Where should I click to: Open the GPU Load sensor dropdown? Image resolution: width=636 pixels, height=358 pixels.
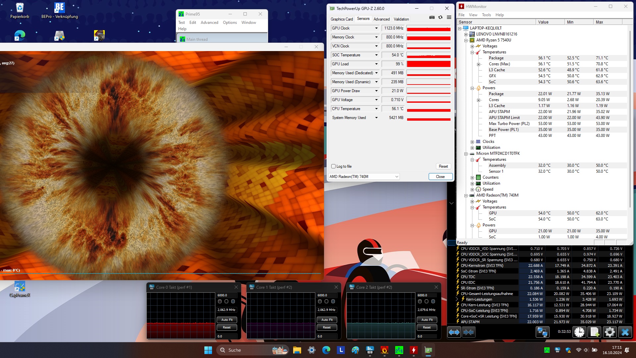click(x=376, y=64)
